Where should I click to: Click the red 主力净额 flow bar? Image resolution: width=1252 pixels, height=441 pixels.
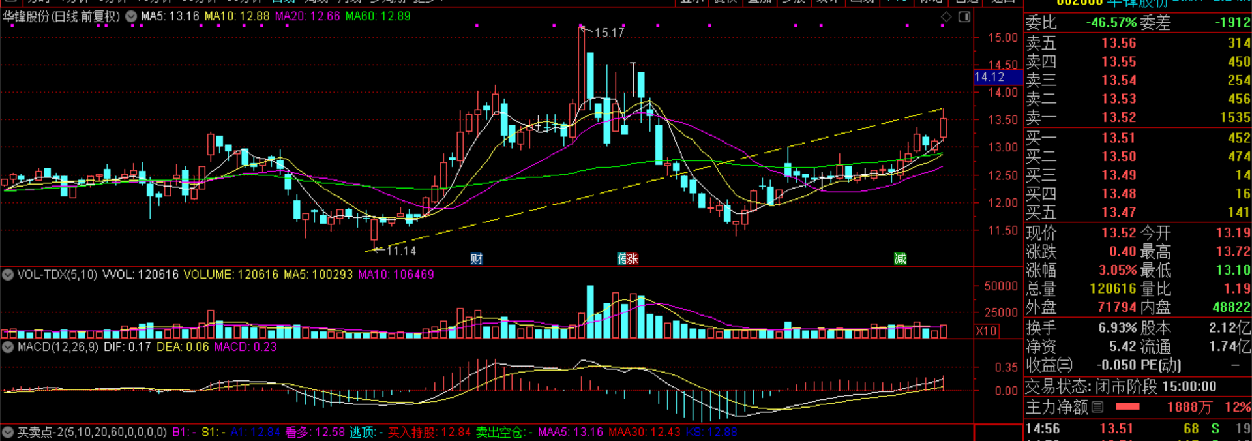1127,407
